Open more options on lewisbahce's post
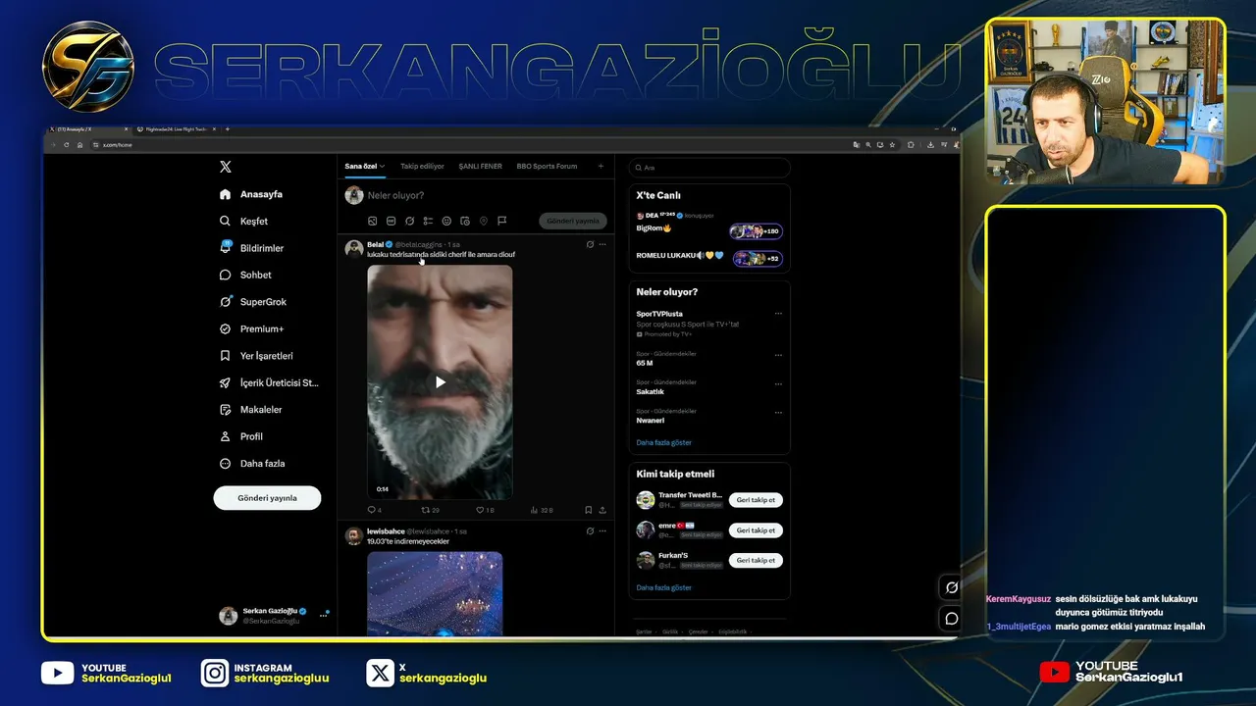This screenshot has width=1256, height=706. [602, 531]
